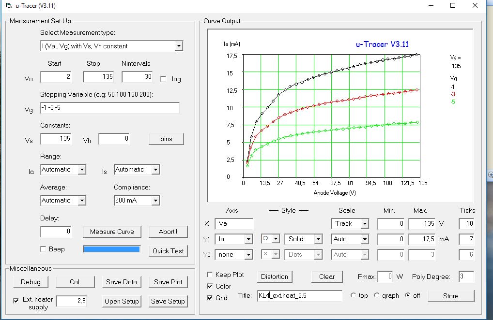Click the blue measurement progress bar
Screen dimensions: 493x320
tap(112, 249)
